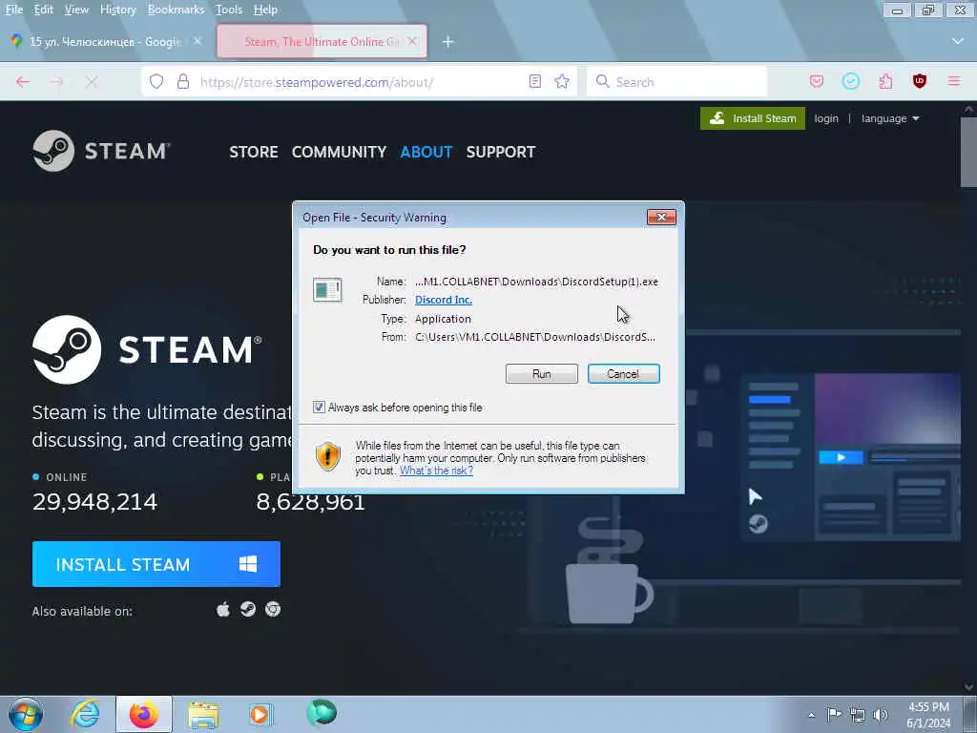Viewport: 977px width, 733px height.
Task: Click the URL address field
Action: point(359,82)
